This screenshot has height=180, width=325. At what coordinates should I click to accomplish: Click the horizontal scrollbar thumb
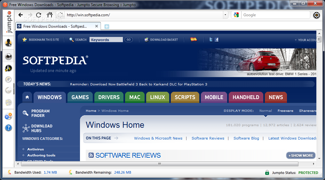click(160, 164)
